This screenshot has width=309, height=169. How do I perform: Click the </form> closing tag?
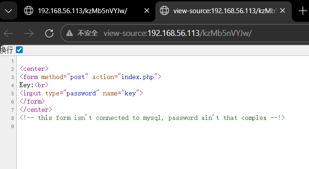point(32,101)
